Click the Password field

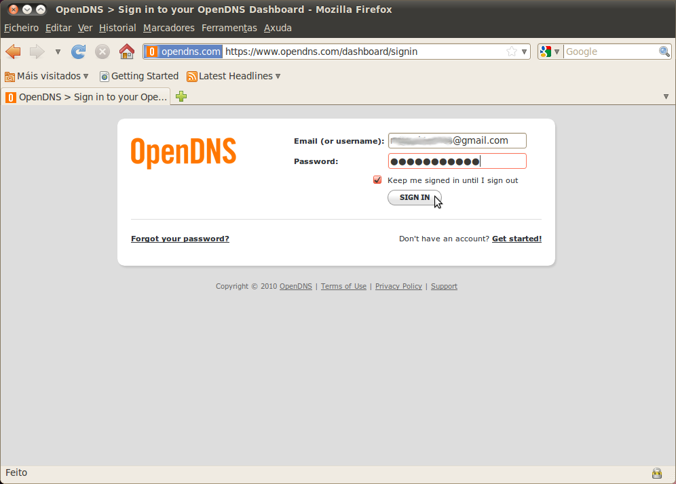(x=457, y=161)
